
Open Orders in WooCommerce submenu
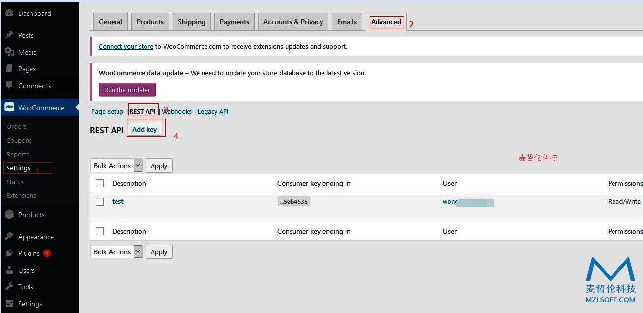17,126
